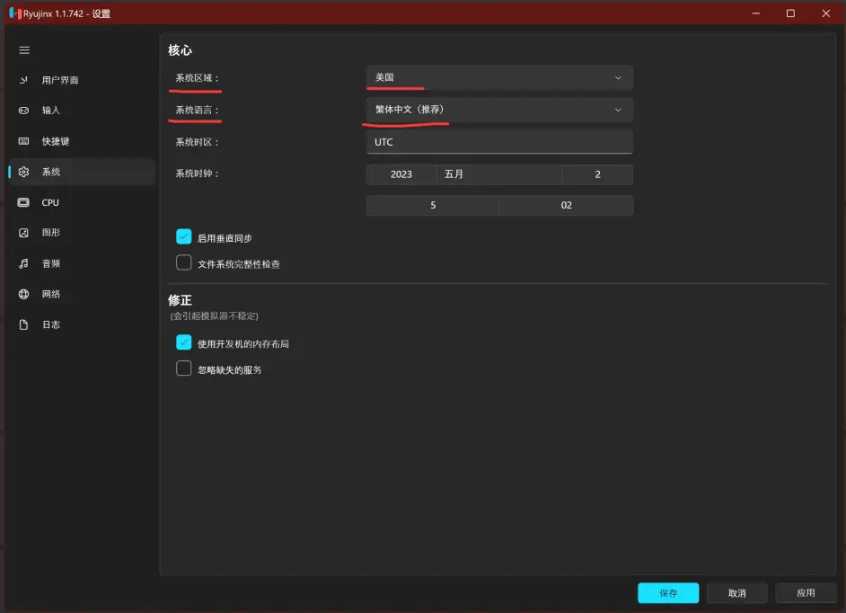Click the 系统时区 label
The image size is (846, 613).
[x=197, y=142]
